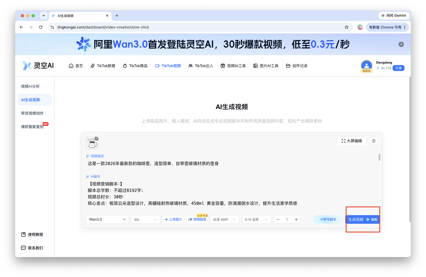Screen dimensions: 426x277
Task: Open the Wan3.0 model dropdown
Action: (x=107, y=219)
